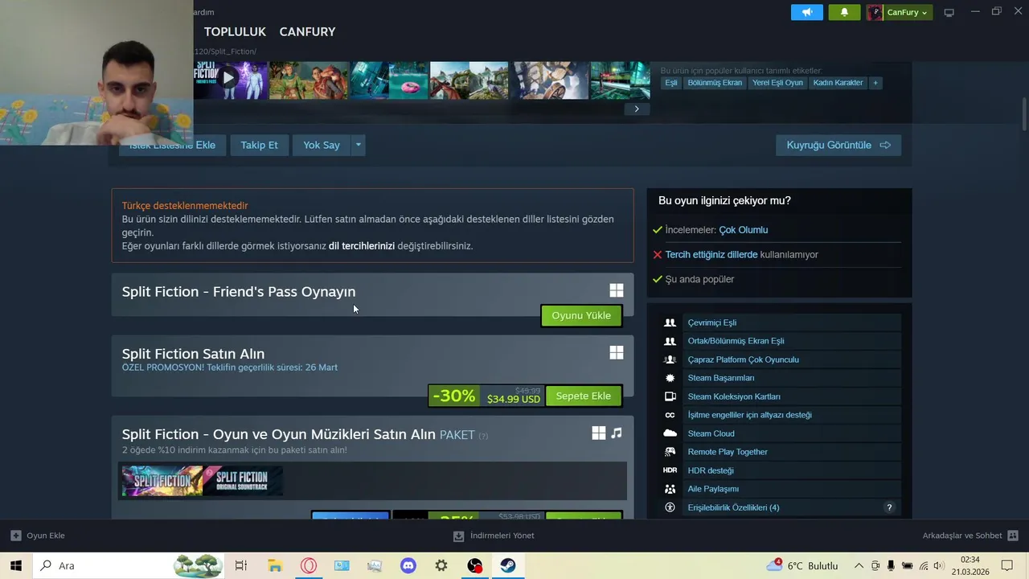Open the CanFury account dropdown
The height and width of the screenshot is (579, 1029).
tap(907, 12)
